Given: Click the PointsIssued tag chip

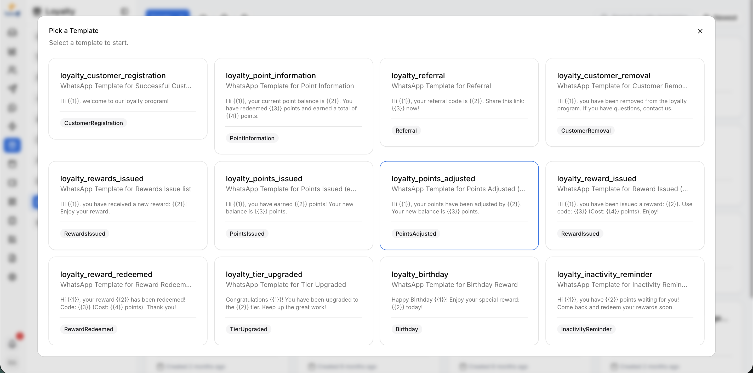Looking at the screenshot, I should click(247, 234).
